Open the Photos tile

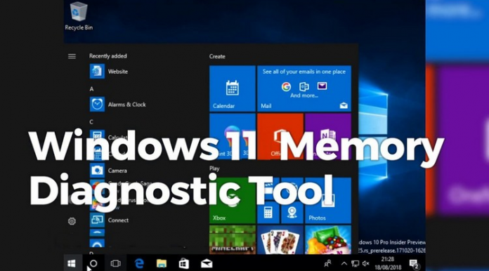(328, 200)
